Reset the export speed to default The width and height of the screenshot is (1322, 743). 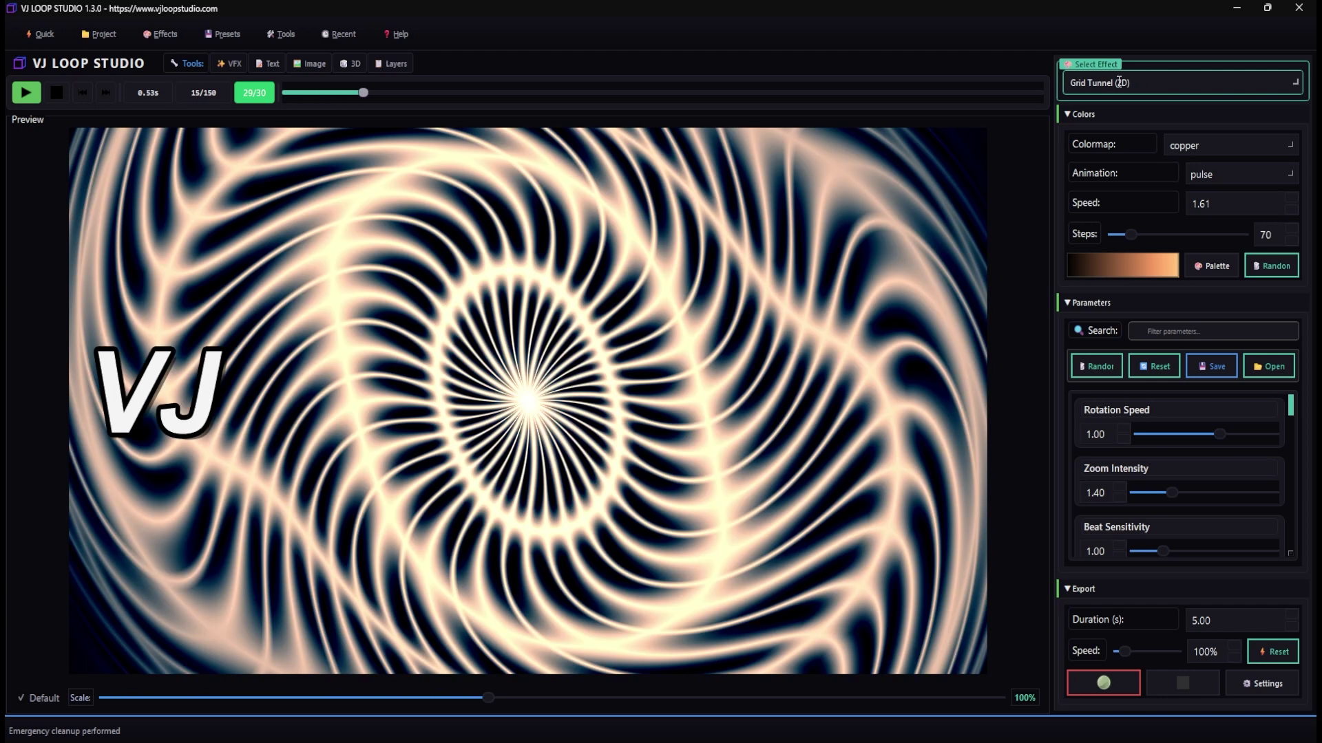click(x=1273, y=651)
